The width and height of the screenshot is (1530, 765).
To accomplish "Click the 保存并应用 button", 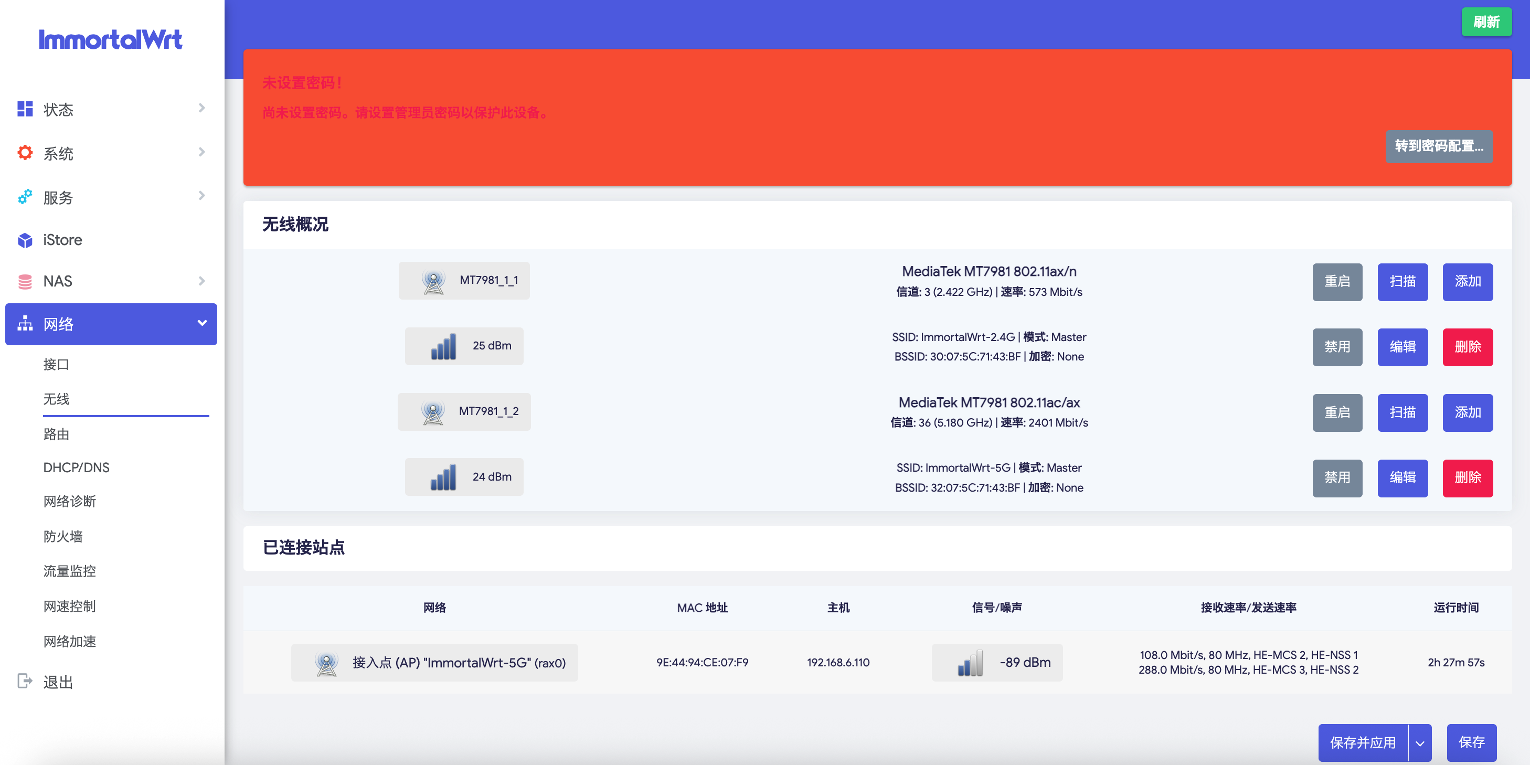I will 1363,743.
